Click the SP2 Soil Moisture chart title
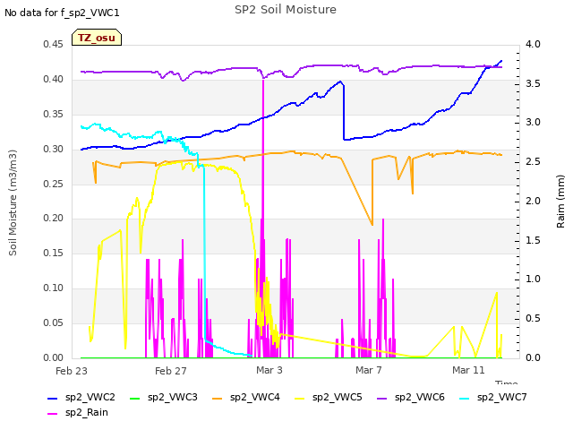Screen dimensions: 573x430 tap(286, 10)
